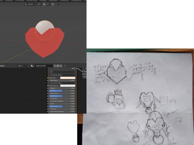Click the Specular slider

point(62,91)
